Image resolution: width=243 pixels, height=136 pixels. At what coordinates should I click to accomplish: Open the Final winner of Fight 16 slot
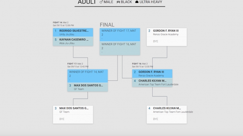[x=120, y=48]
